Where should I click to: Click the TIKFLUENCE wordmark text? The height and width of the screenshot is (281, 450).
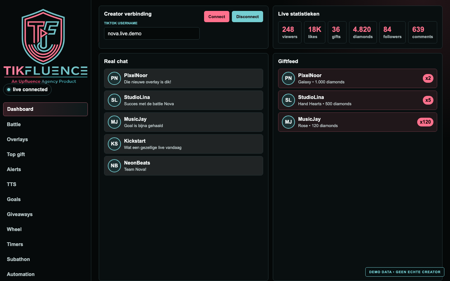pos(46,71)
